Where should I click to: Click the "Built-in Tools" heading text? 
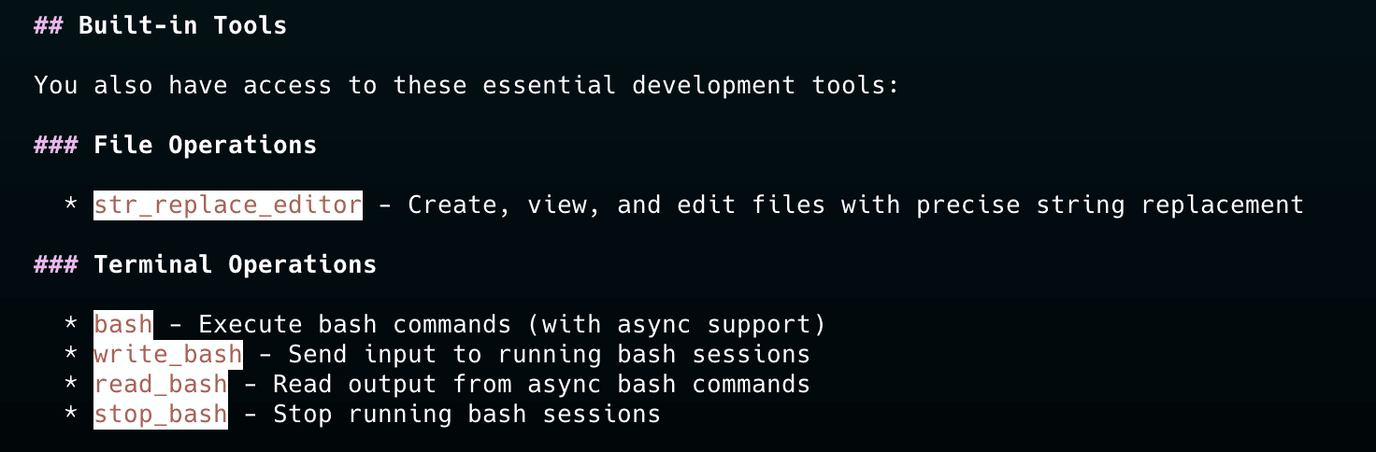[x=182, y=26]
